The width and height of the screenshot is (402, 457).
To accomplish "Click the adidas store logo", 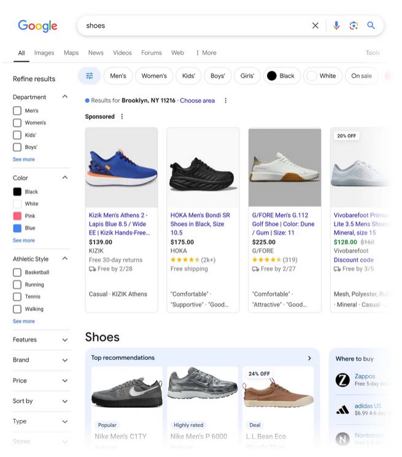I will coord(342,410).
